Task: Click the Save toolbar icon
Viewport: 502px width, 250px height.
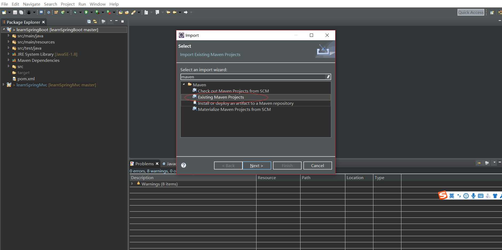Action: (15, 12)
